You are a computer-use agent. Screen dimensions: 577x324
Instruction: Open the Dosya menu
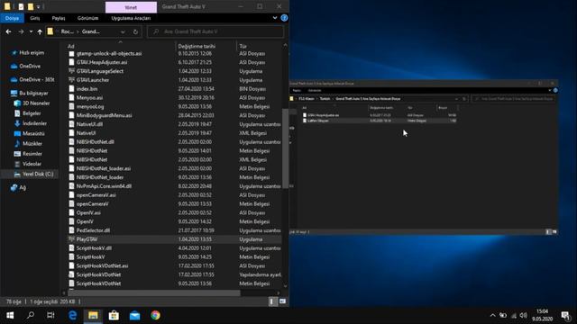[12, 18]
